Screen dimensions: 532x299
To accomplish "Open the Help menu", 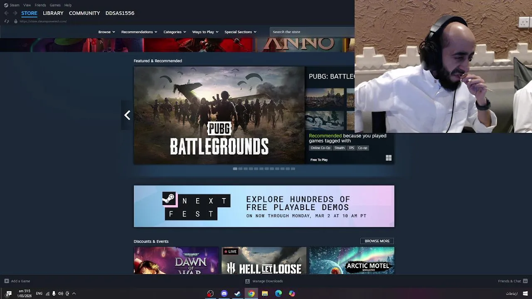I will (68, 5).
